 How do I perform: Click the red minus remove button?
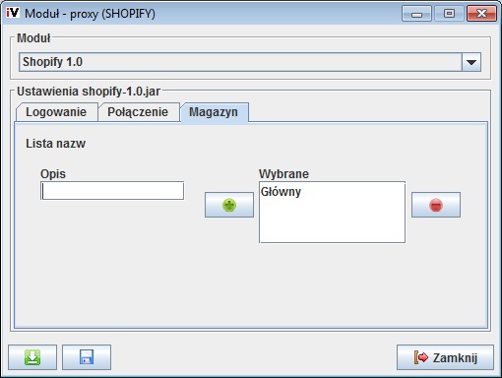436,205
